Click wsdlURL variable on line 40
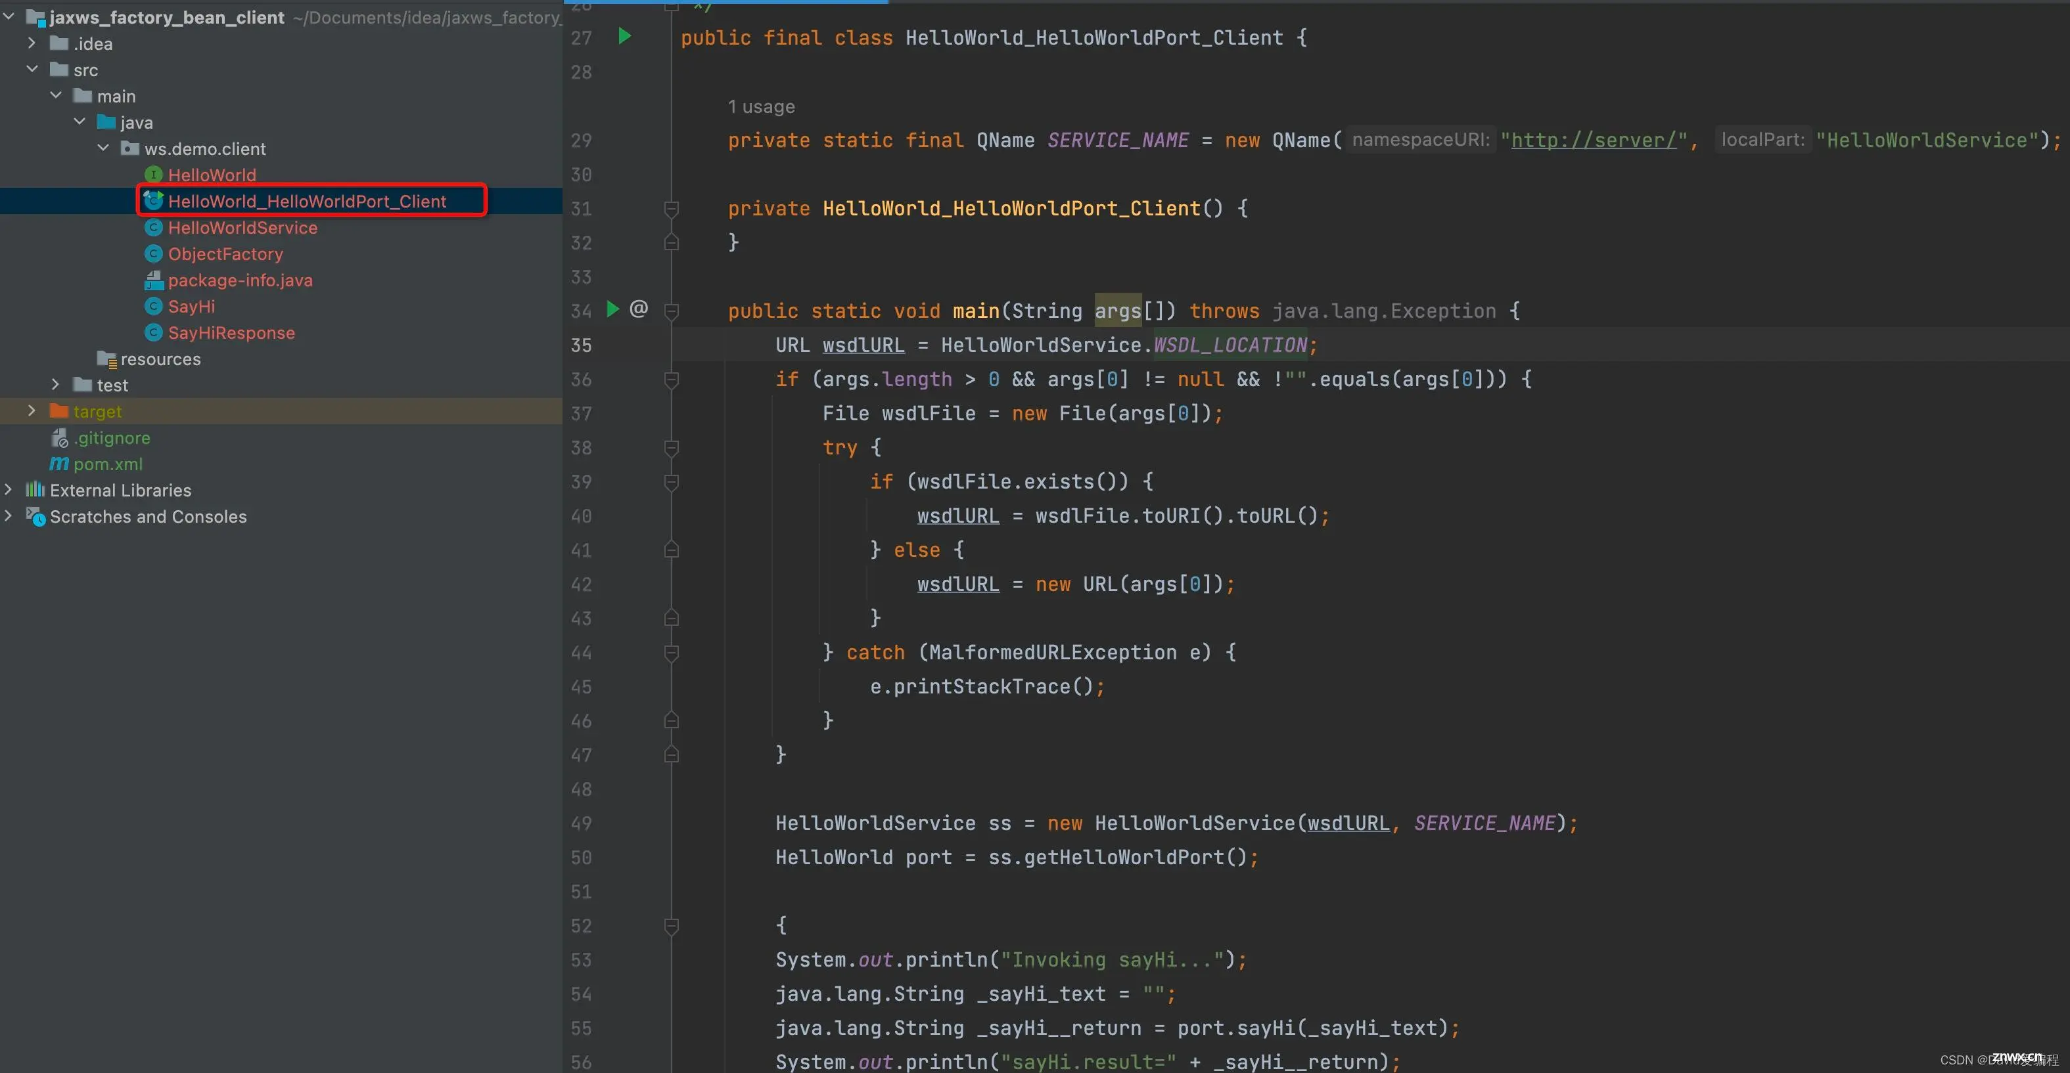Screen dimensions: 2070x1073 tap(958, 515)
